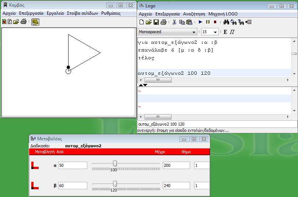This screenshot has width=298, height=197.
Task: Open Αρχείο menu in Καμβάς window
Action: click(x=9, y=13)
